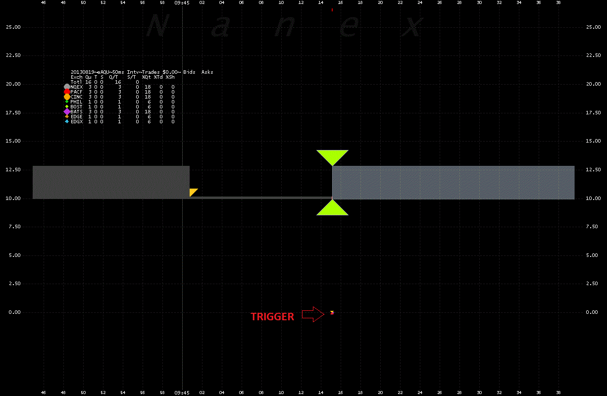
Task: Click the red PACF exchange marker
Action: coord(67,92)
